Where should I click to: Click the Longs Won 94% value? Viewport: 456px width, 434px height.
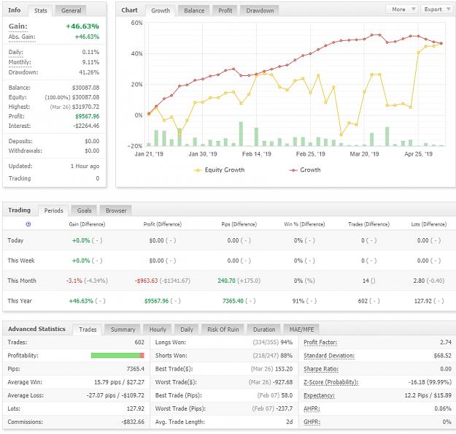point(287,343)
